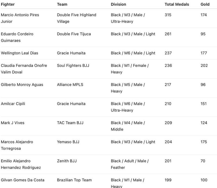Viewport: 217px width, 188px height.
Task: Select the Double Five Tijuca team cell
Action: (x=74, y=34)
